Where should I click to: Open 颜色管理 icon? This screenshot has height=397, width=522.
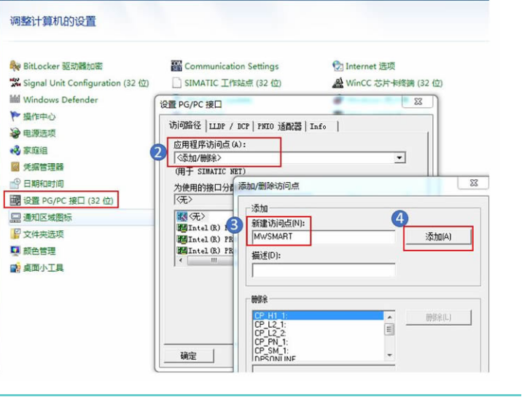pyautogui.click(x=15, y=251)
